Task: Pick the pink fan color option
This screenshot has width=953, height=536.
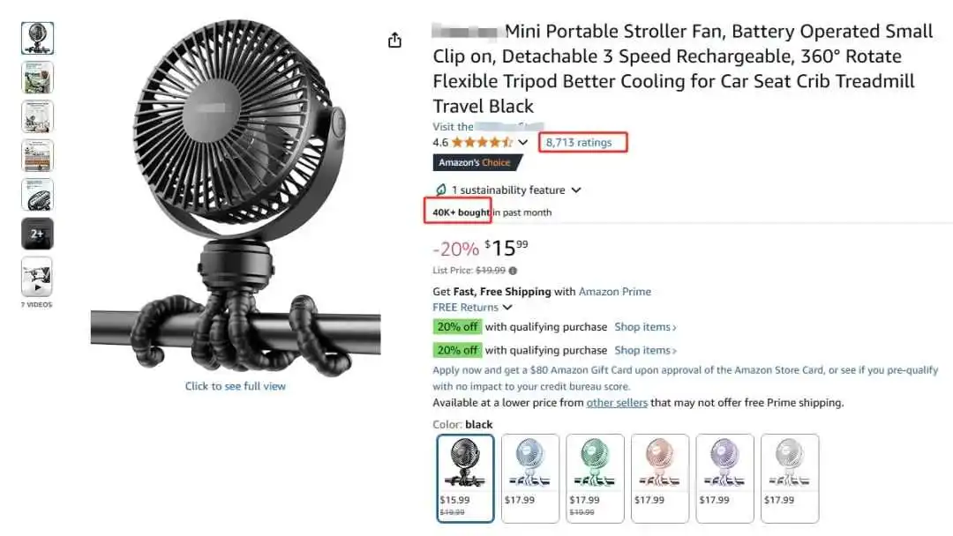Action: point(660,479)
